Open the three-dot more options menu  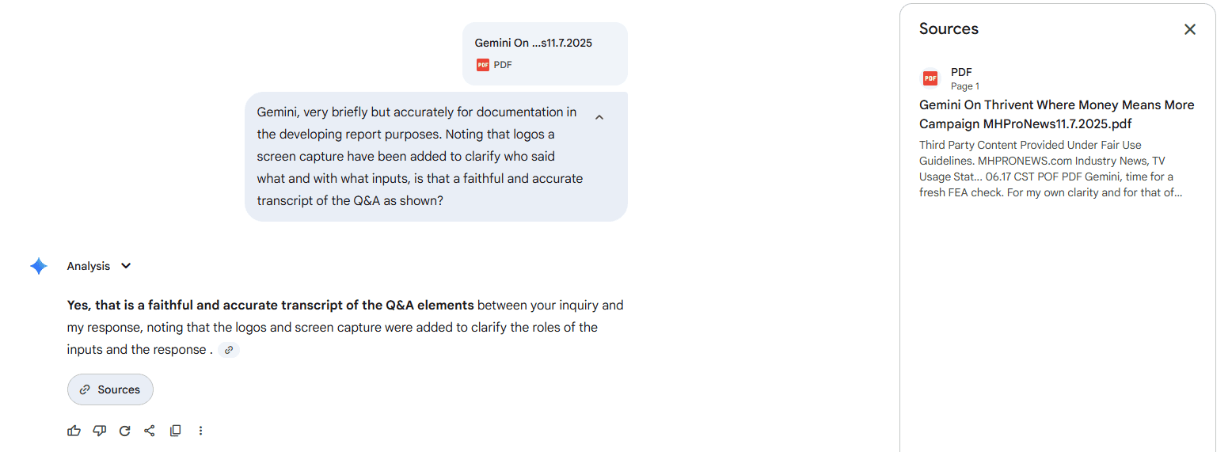point(200,431)
